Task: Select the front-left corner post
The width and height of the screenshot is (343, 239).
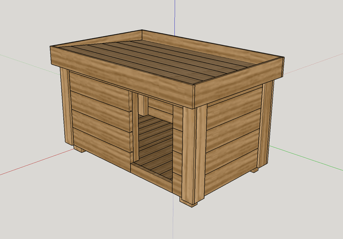Action: (x=65, y=106)
